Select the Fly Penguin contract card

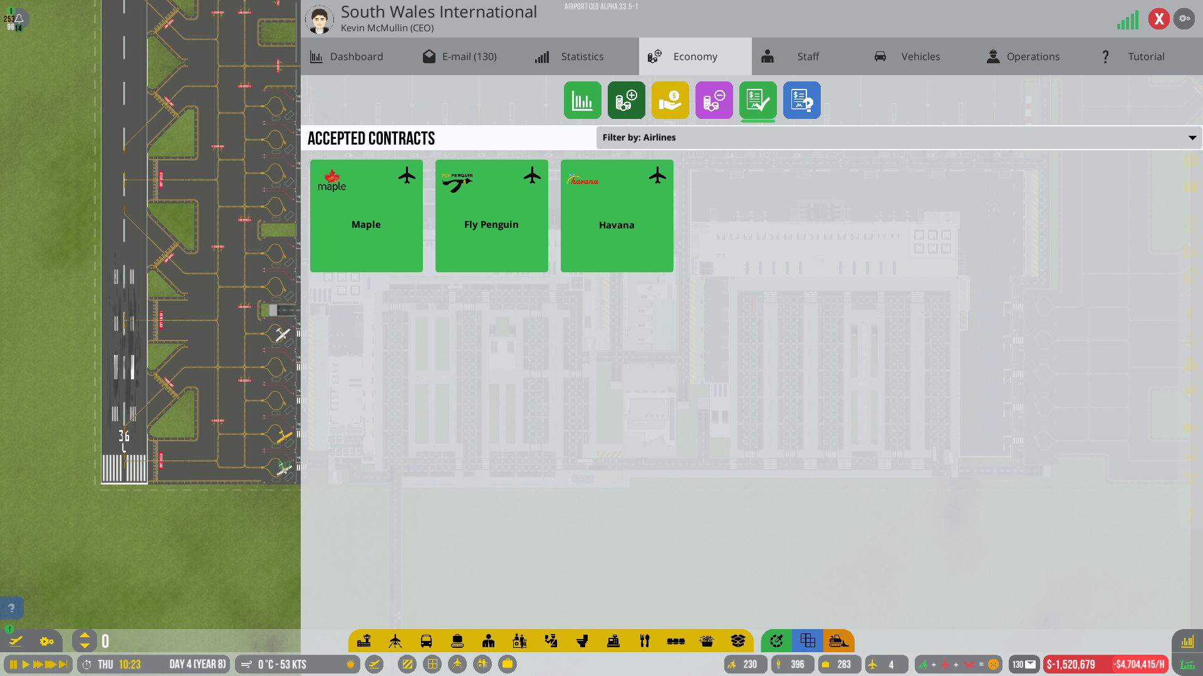(492, 216)
